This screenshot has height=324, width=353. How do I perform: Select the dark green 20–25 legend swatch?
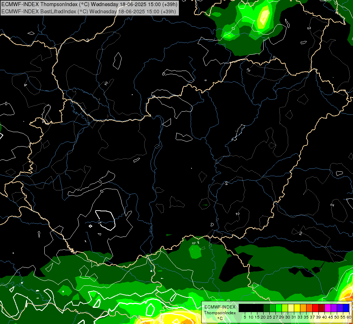(x=266, y=308)
